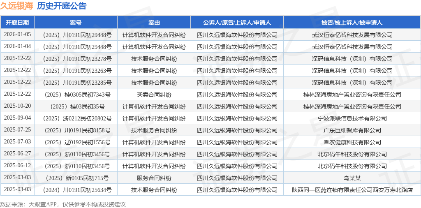Click the 服务合同纠纷 cell in 2025-03-03 row

click(x=154, y=178)
